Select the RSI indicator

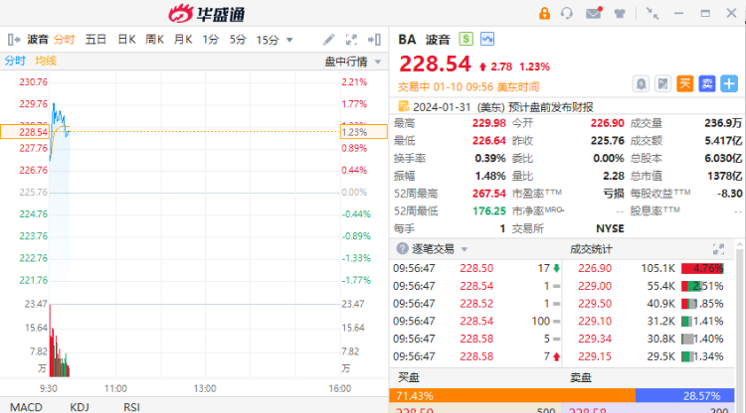131,407
